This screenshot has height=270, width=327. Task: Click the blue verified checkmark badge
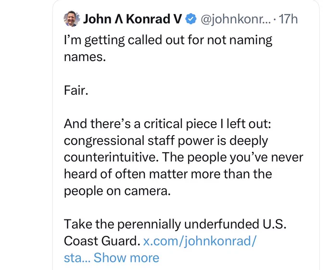[191, 19]
